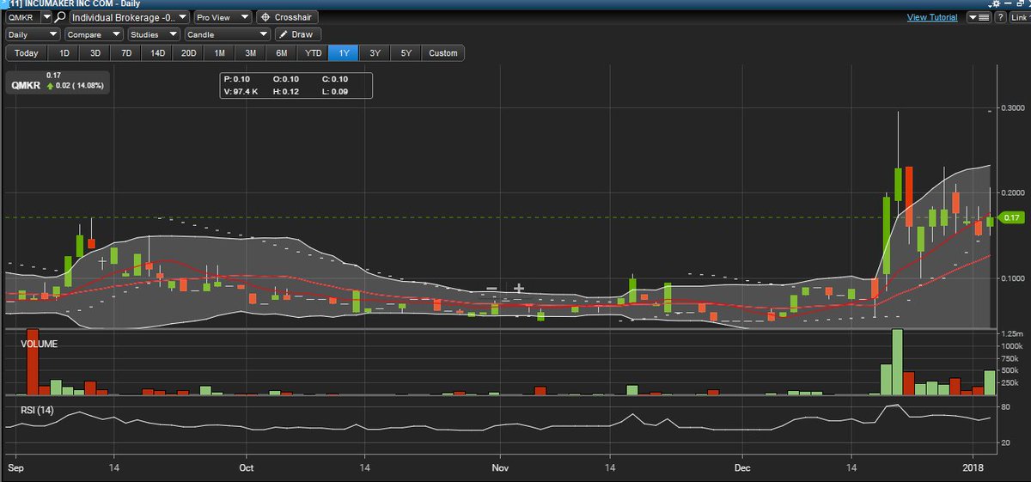Switch to the 3M time range
1031x482 pixels.
(x=250, y=53)
